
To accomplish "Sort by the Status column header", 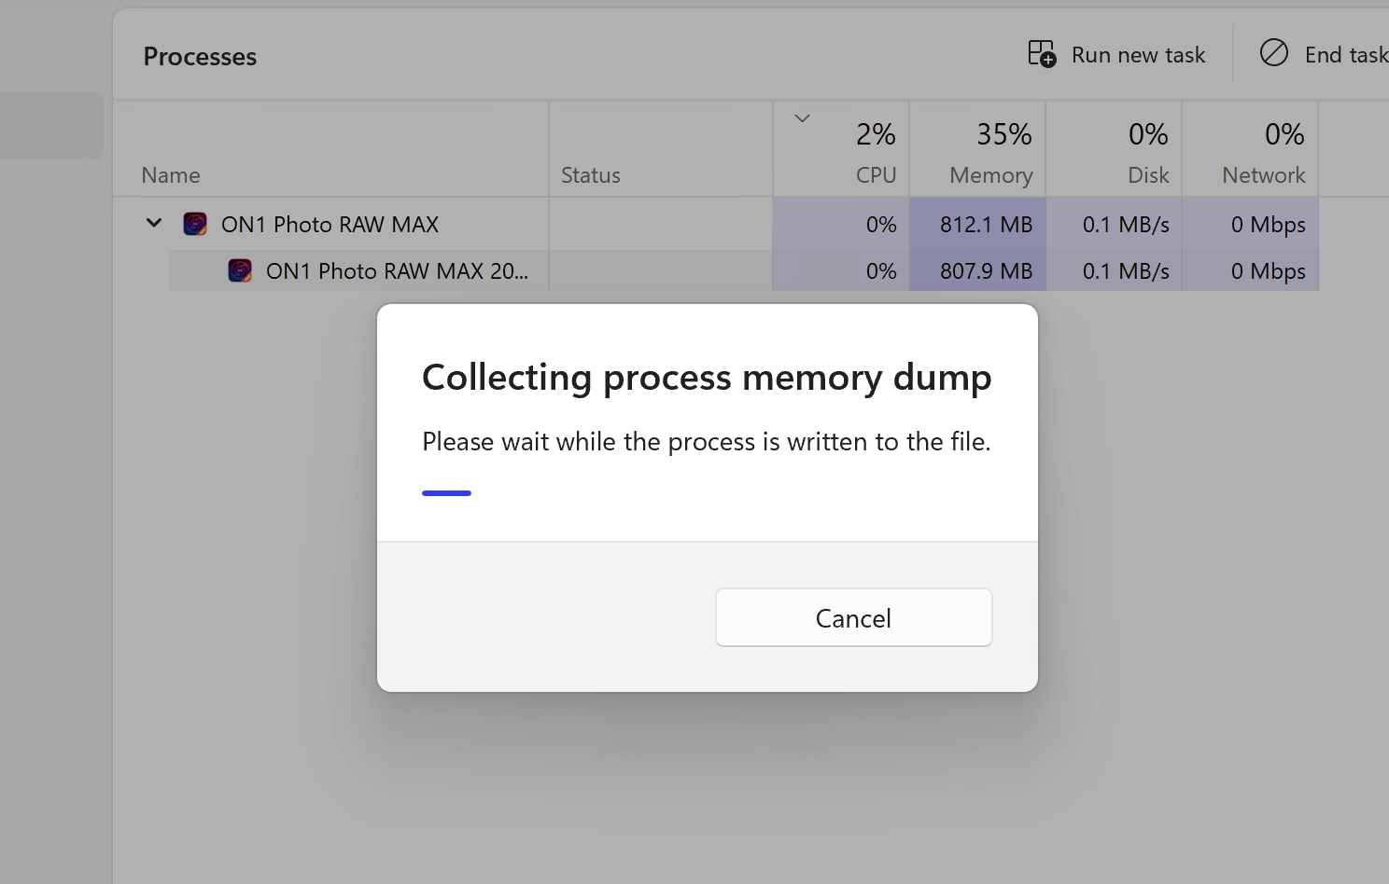I will [661, 149].
